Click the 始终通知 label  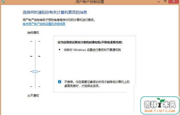(33, 33)
